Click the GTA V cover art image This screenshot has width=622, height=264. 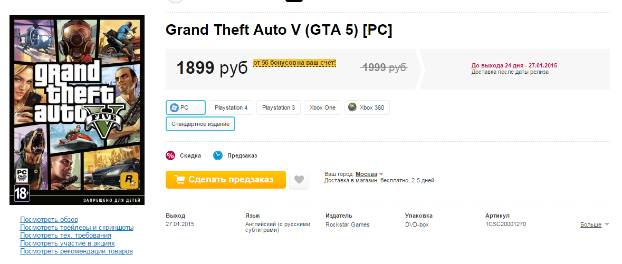point(77,110)
